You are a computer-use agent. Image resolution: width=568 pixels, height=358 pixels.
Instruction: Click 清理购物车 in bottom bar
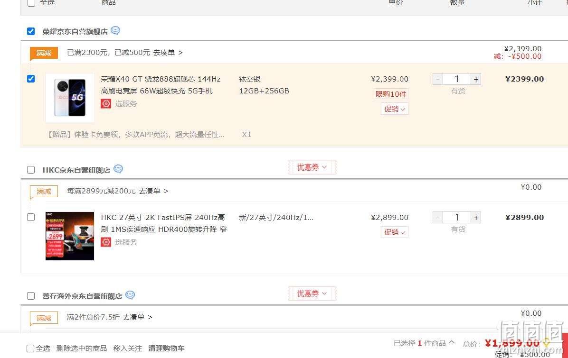pos(166,348)
